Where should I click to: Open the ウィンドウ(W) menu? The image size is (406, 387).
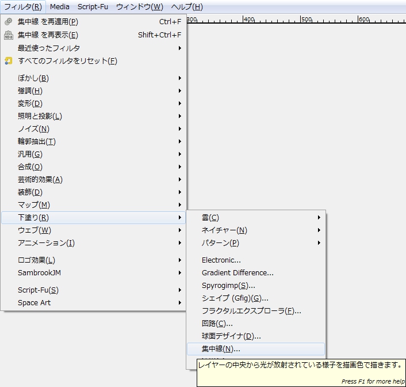tap(139, 7)
